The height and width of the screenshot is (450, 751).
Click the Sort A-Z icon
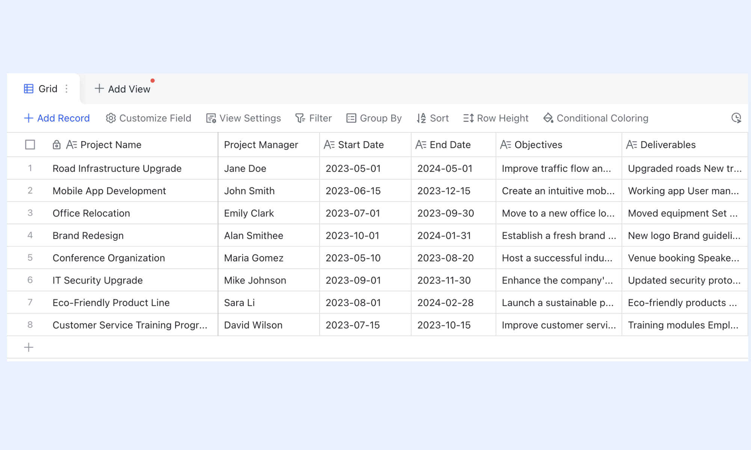tap(421, 118)
